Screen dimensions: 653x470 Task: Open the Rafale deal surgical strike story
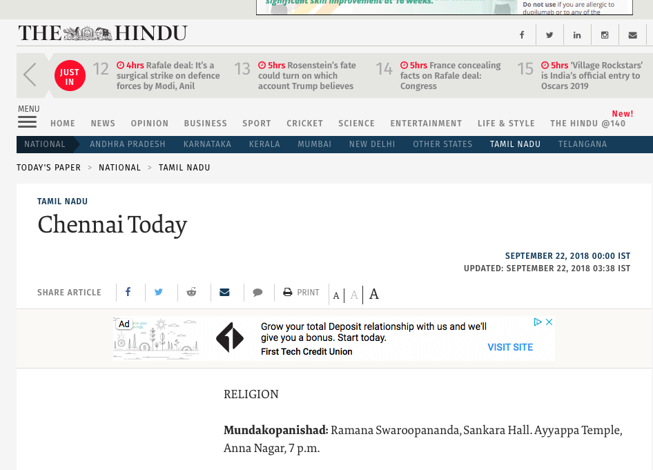coord(170,76)
